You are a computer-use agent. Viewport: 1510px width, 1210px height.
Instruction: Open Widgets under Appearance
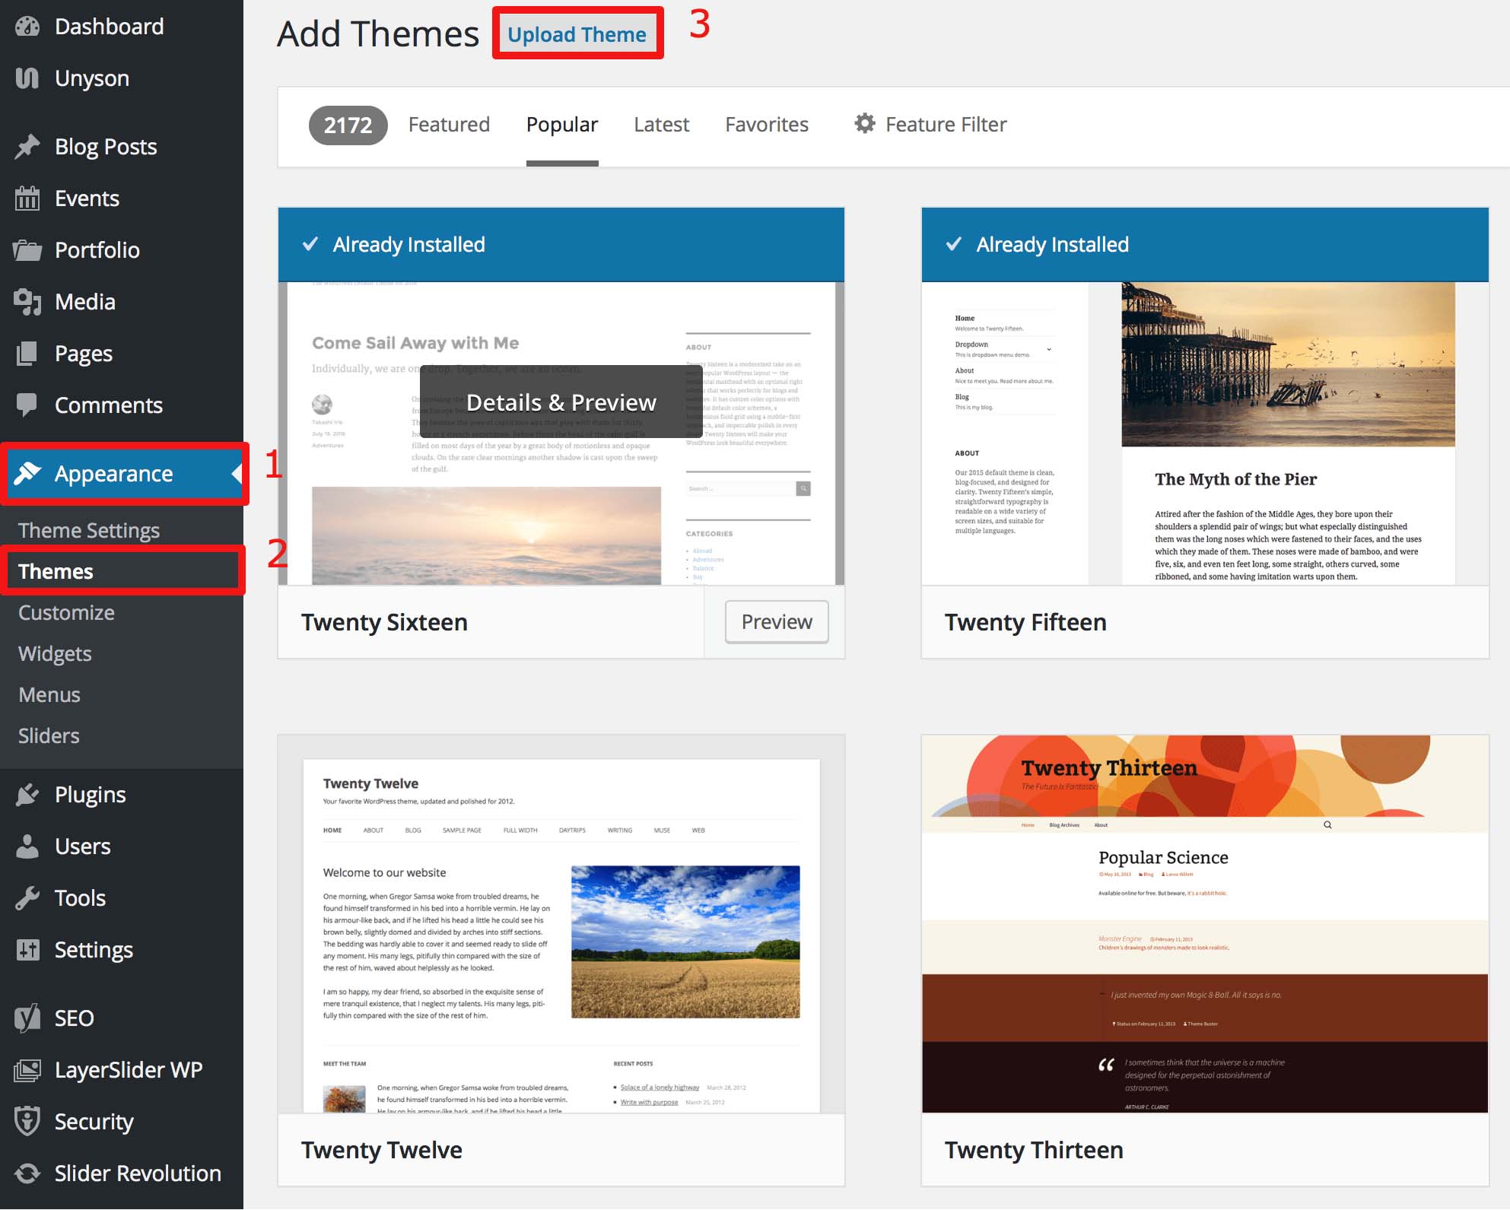click(55, 653)
